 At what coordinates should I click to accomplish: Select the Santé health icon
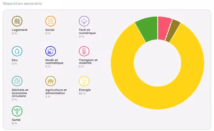click(x=17, y=111)
